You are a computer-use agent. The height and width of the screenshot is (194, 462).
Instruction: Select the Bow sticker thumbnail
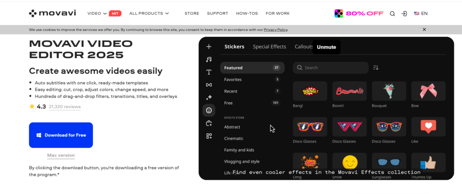(x=429, y=91)
